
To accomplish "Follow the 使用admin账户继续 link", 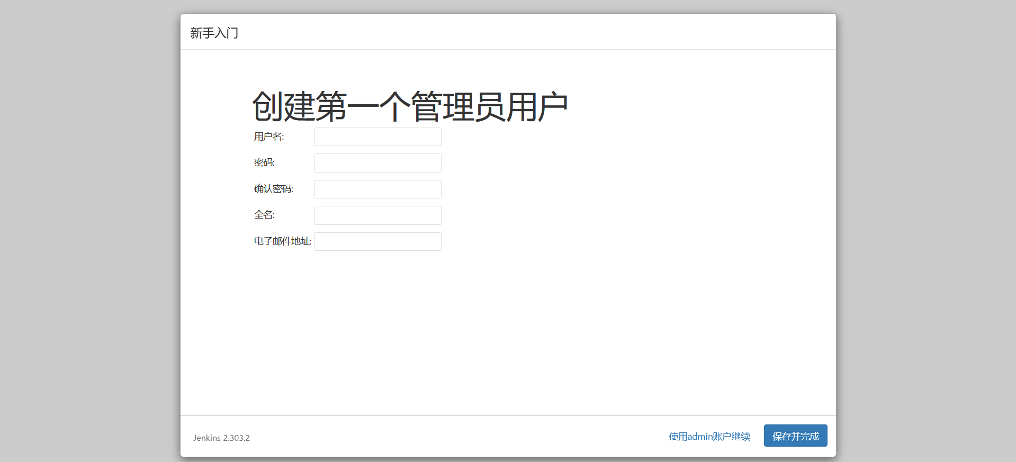I will click(709, 437).
